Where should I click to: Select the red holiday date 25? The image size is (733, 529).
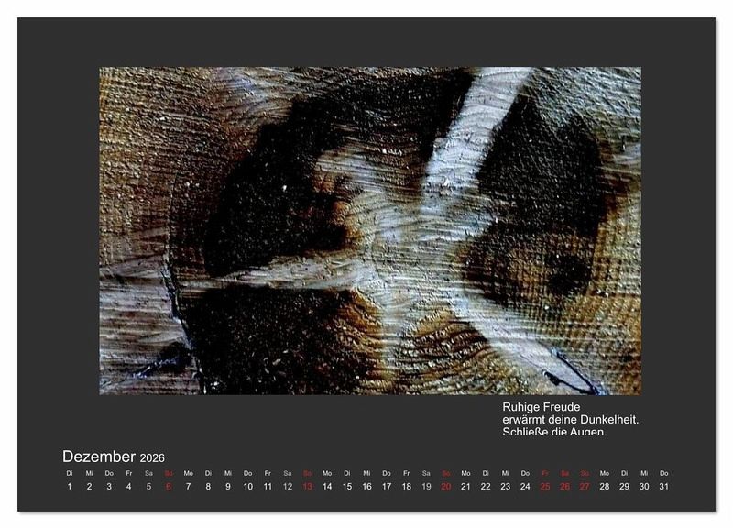(x=544, y=487)
